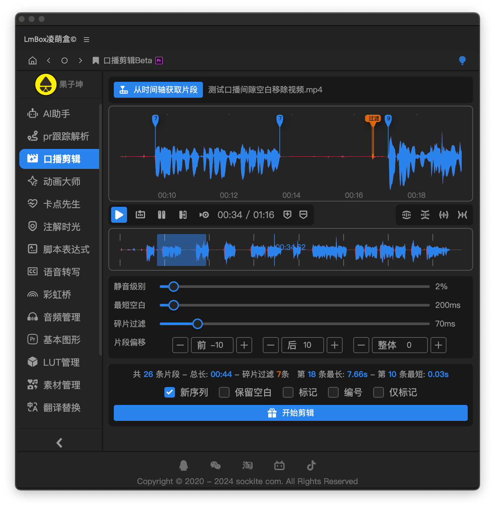This screenshot has width=495, height=508.
Task: Adjust the 静音级别 slider handle
Action: (174, 287)
